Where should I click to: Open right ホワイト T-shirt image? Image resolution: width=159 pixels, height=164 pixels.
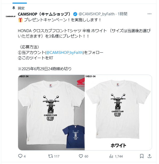pos(118,112)
